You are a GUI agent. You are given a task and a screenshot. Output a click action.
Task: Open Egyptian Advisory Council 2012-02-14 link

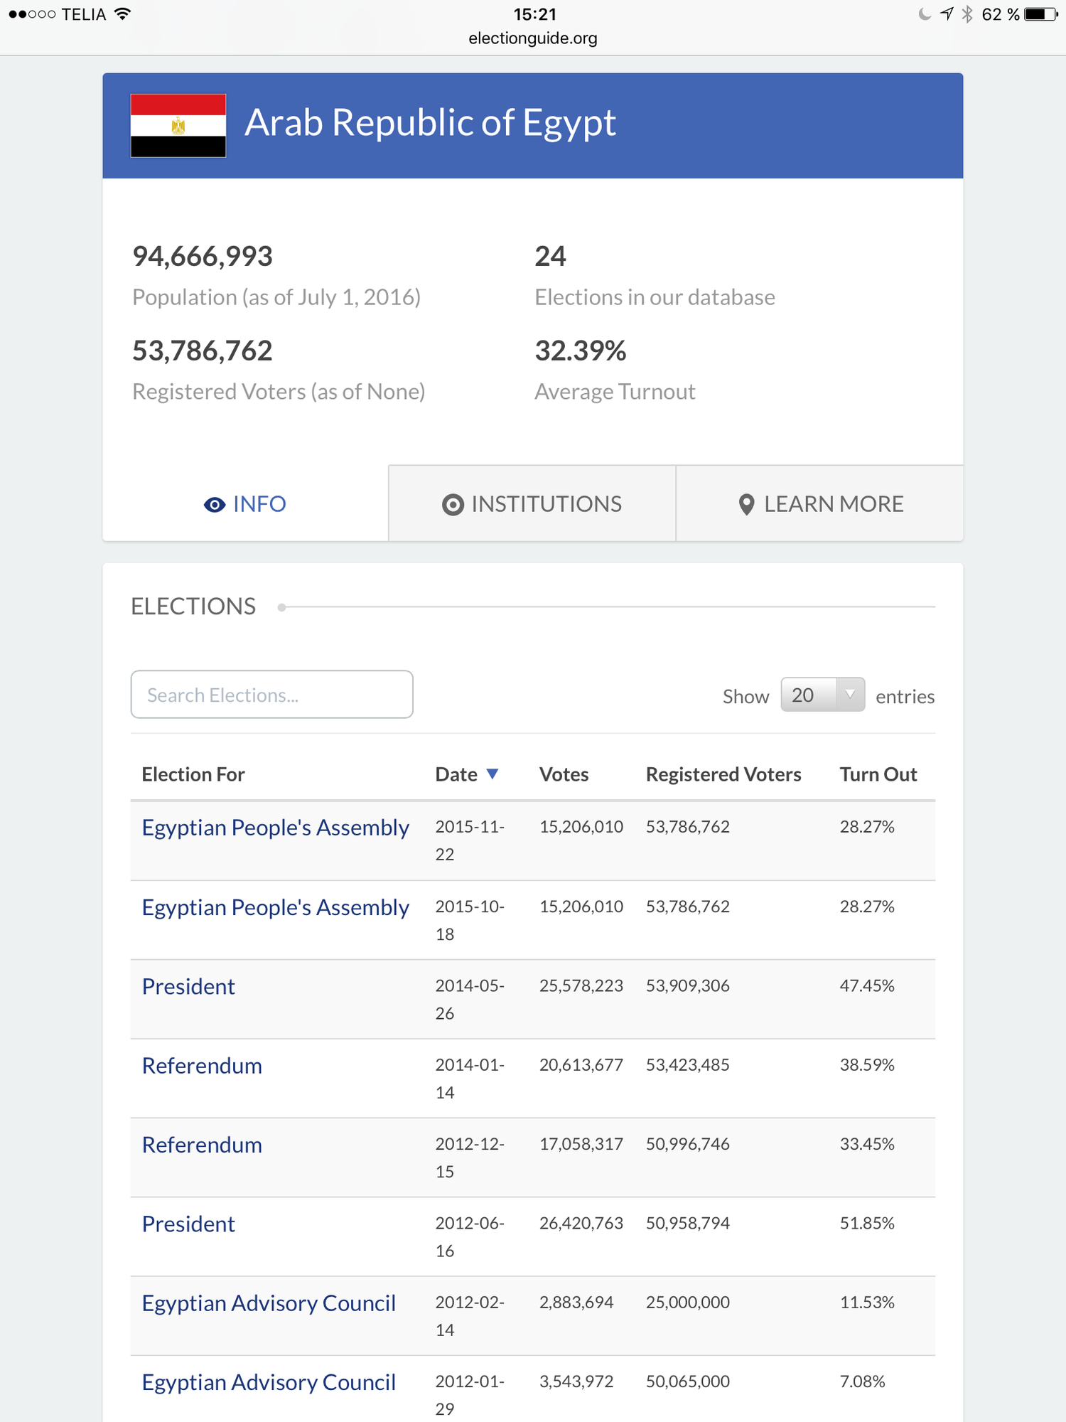tap(269, 1303)
